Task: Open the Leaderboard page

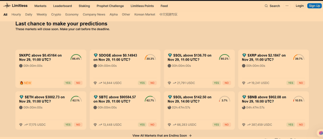Action: [63, 6]
